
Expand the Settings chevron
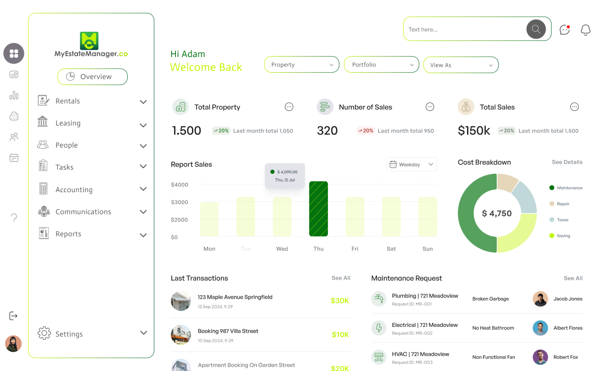point(143,333)
